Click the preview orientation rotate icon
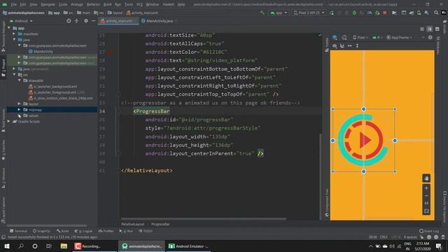 (x=344, y=37)
